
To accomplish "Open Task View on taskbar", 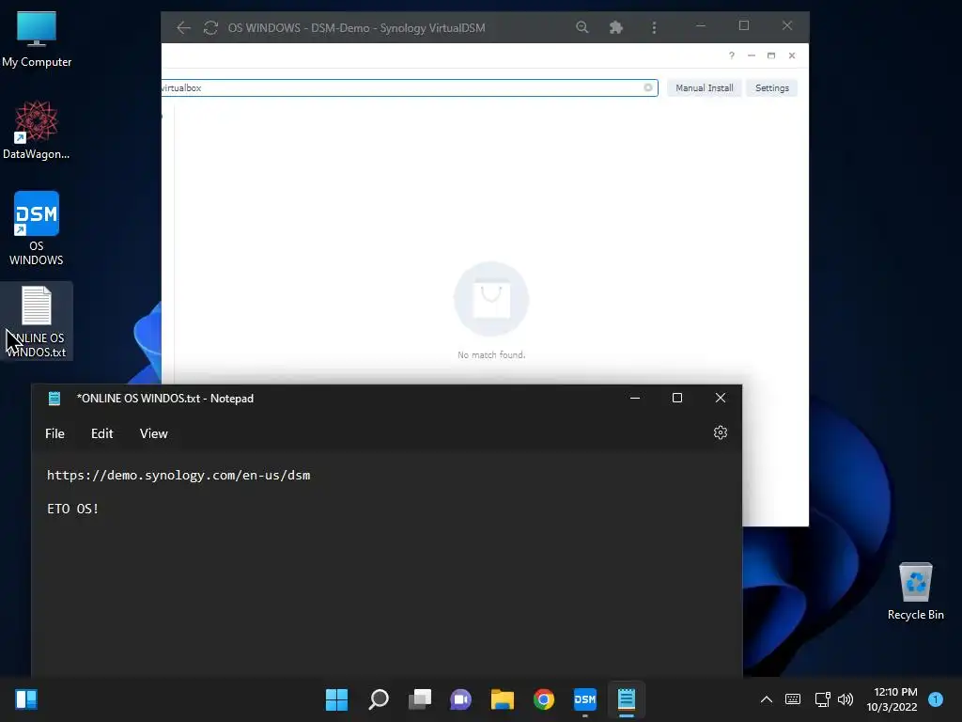I will coord(420,699).
